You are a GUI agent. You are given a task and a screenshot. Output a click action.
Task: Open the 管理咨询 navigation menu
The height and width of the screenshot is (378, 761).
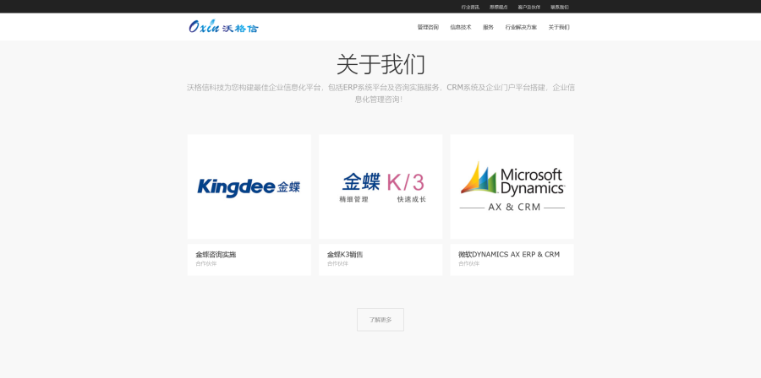(x=428, y=27)
